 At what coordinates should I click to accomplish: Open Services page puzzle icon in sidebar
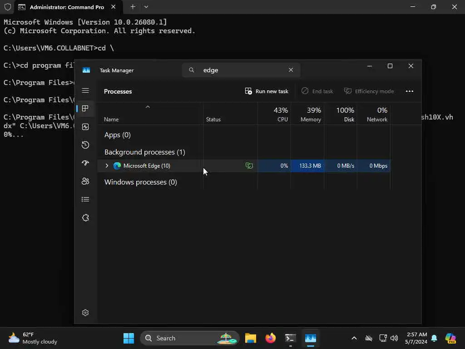click(x=85, y=218)
